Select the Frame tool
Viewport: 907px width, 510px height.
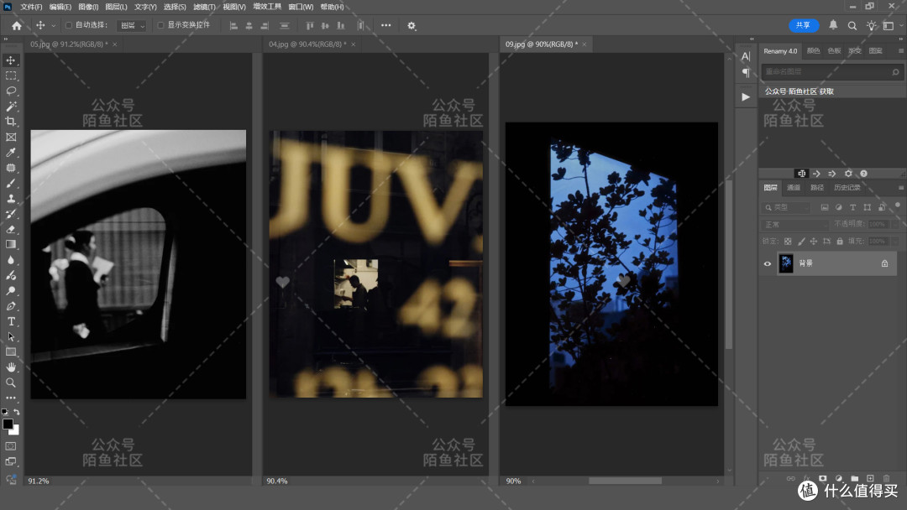[x=11, y=137]
